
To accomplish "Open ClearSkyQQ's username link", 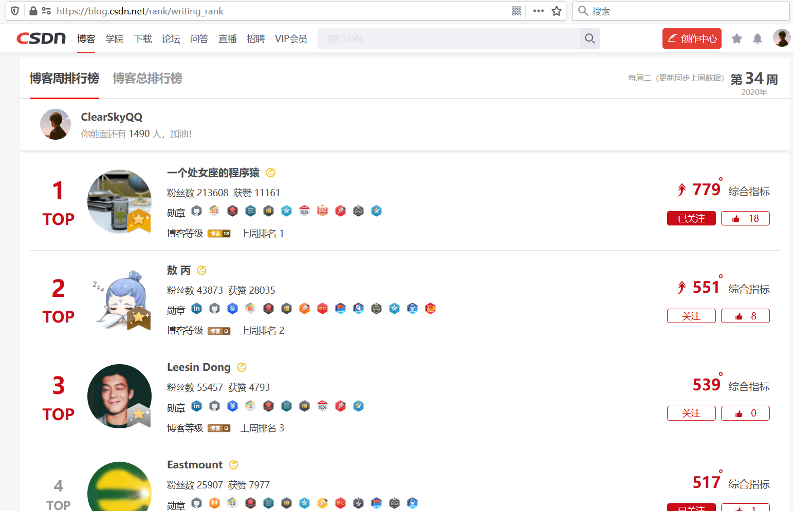I will point(112,117).
